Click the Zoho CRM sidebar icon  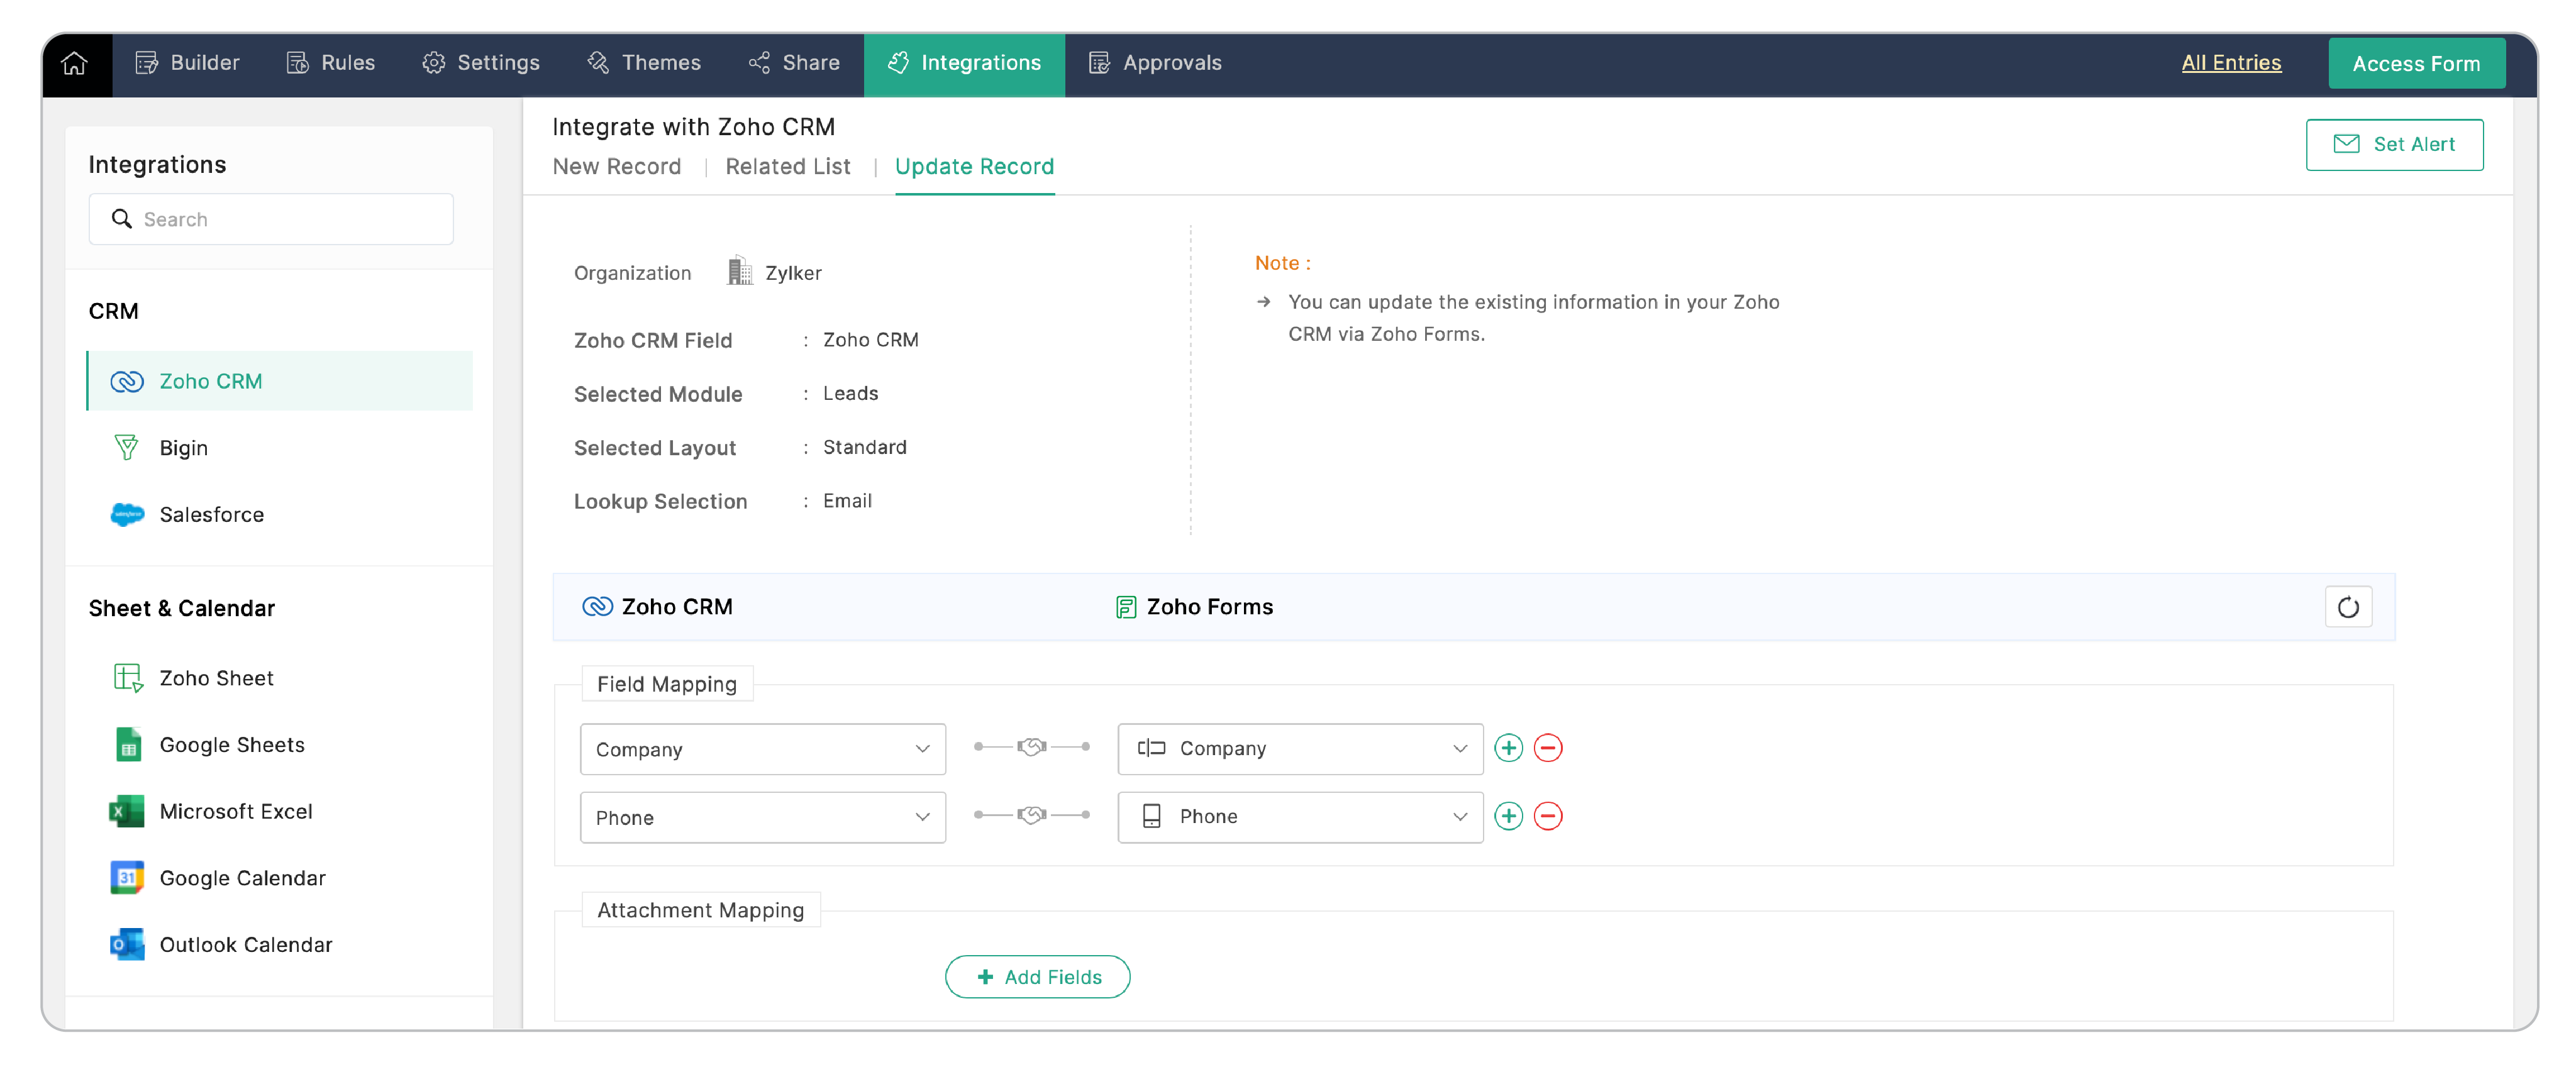tap(127, 381)
